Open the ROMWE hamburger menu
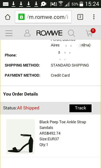Image resolution: width=101 pixels, height=168 pixels. point(9,33)
